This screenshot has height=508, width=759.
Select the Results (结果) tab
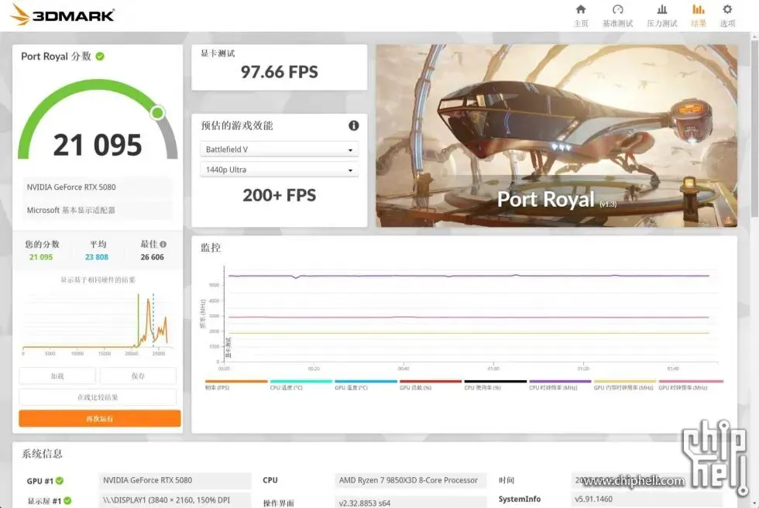point(698,15)
